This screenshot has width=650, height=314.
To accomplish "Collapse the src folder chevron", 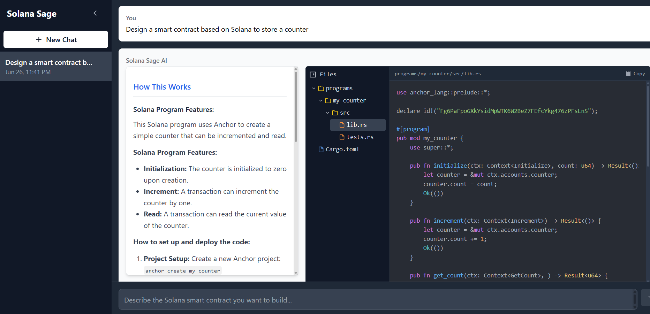I will [327, 113].
